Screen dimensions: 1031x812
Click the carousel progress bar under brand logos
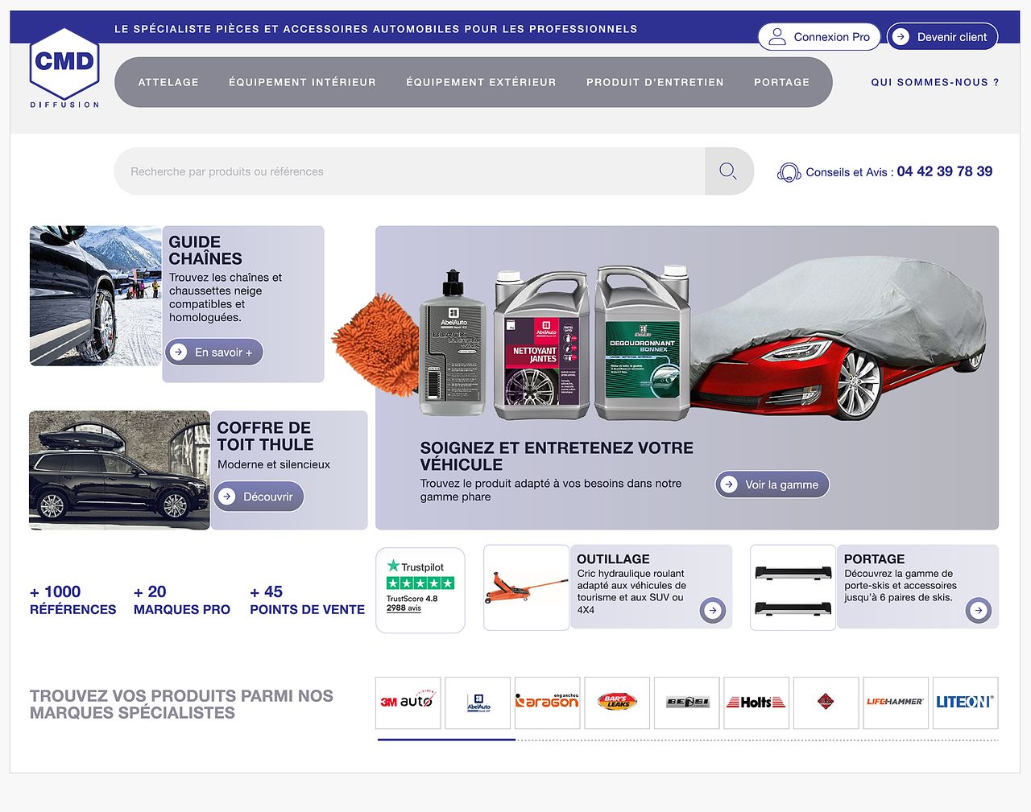tap(447, 740)
